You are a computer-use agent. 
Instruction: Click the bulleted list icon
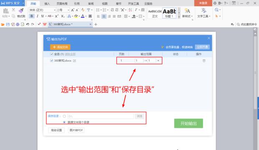click(x=98, y=10)
